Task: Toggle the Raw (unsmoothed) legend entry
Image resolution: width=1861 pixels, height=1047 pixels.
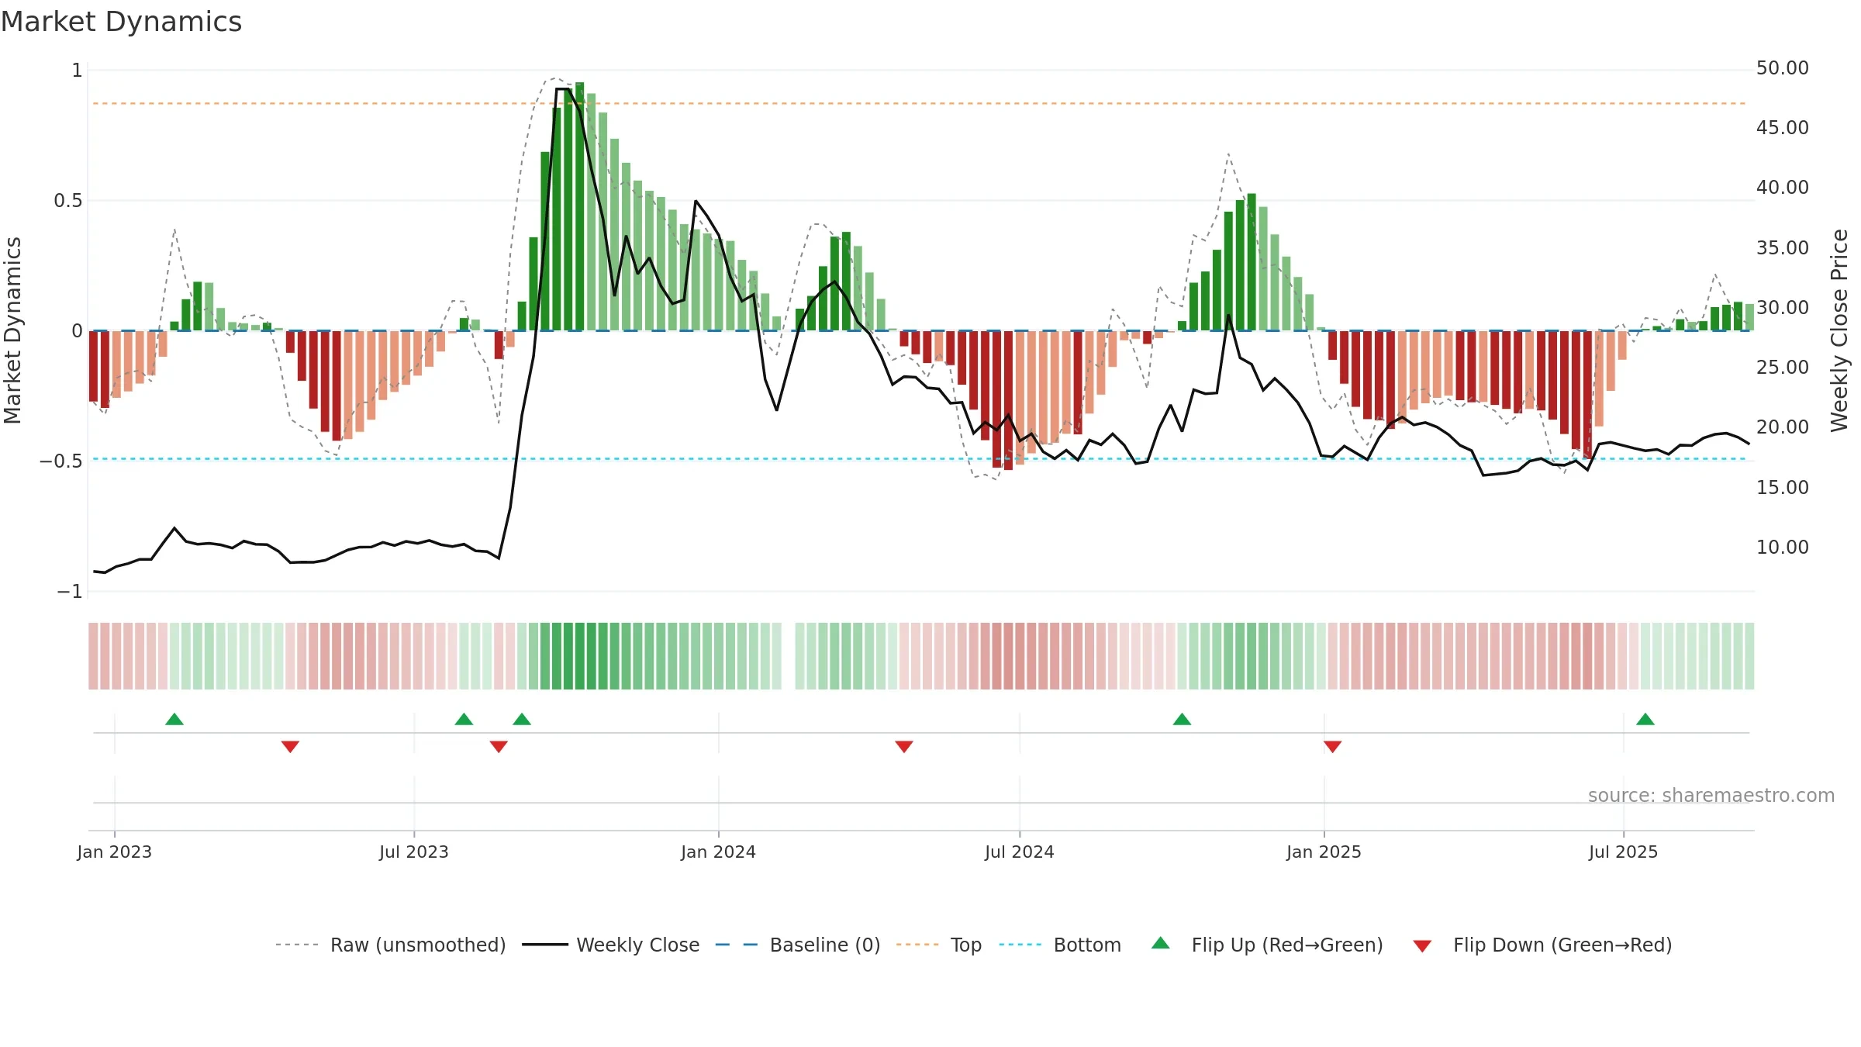Action: 390,945
